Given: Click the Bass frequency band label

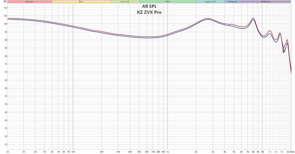Looking at the screenshot, I should (81, 1).
